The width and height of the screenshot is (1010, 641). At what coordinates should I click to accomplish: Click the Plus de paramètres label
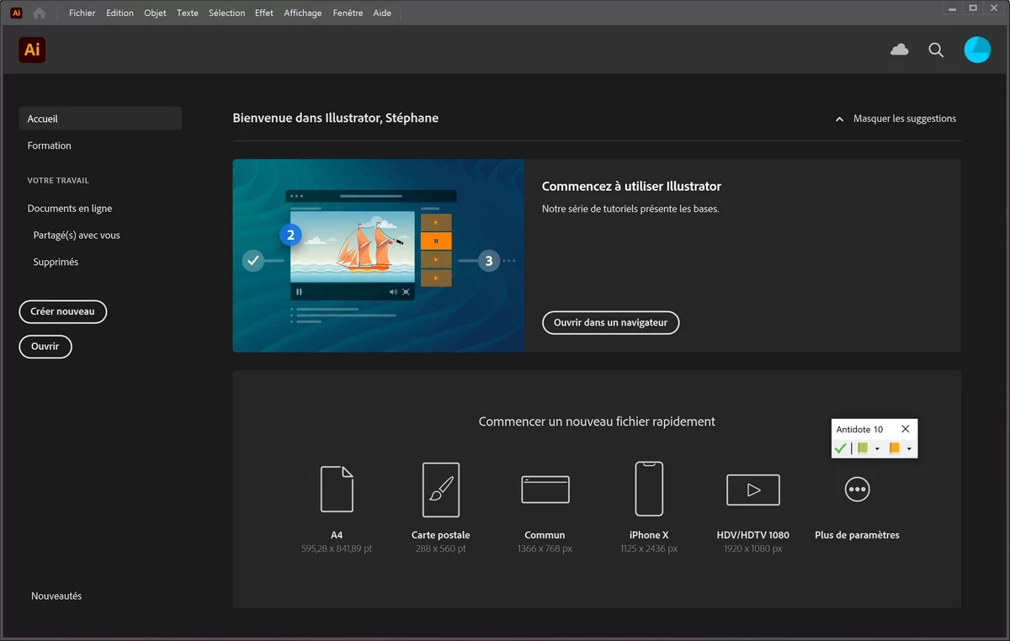coord(857,535)
